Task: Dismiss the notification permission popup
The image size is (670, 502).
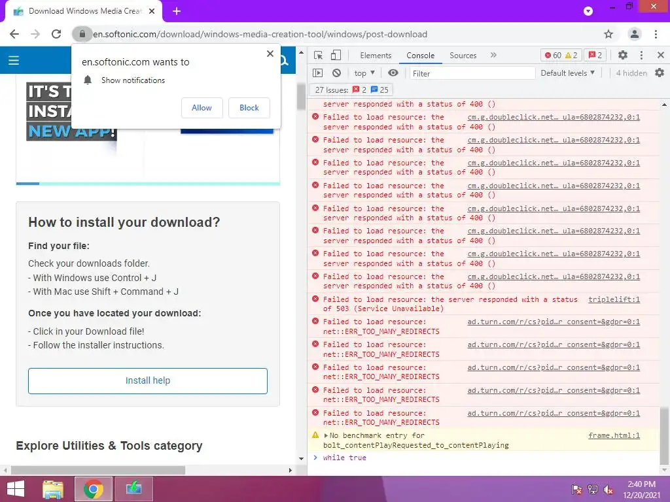Action: [x=270, y=54]
